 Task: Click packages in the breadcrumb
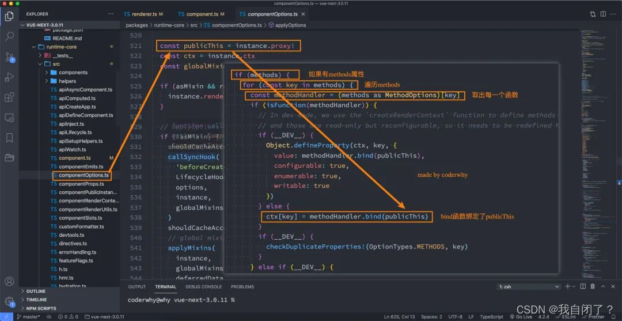click(137, 25)
